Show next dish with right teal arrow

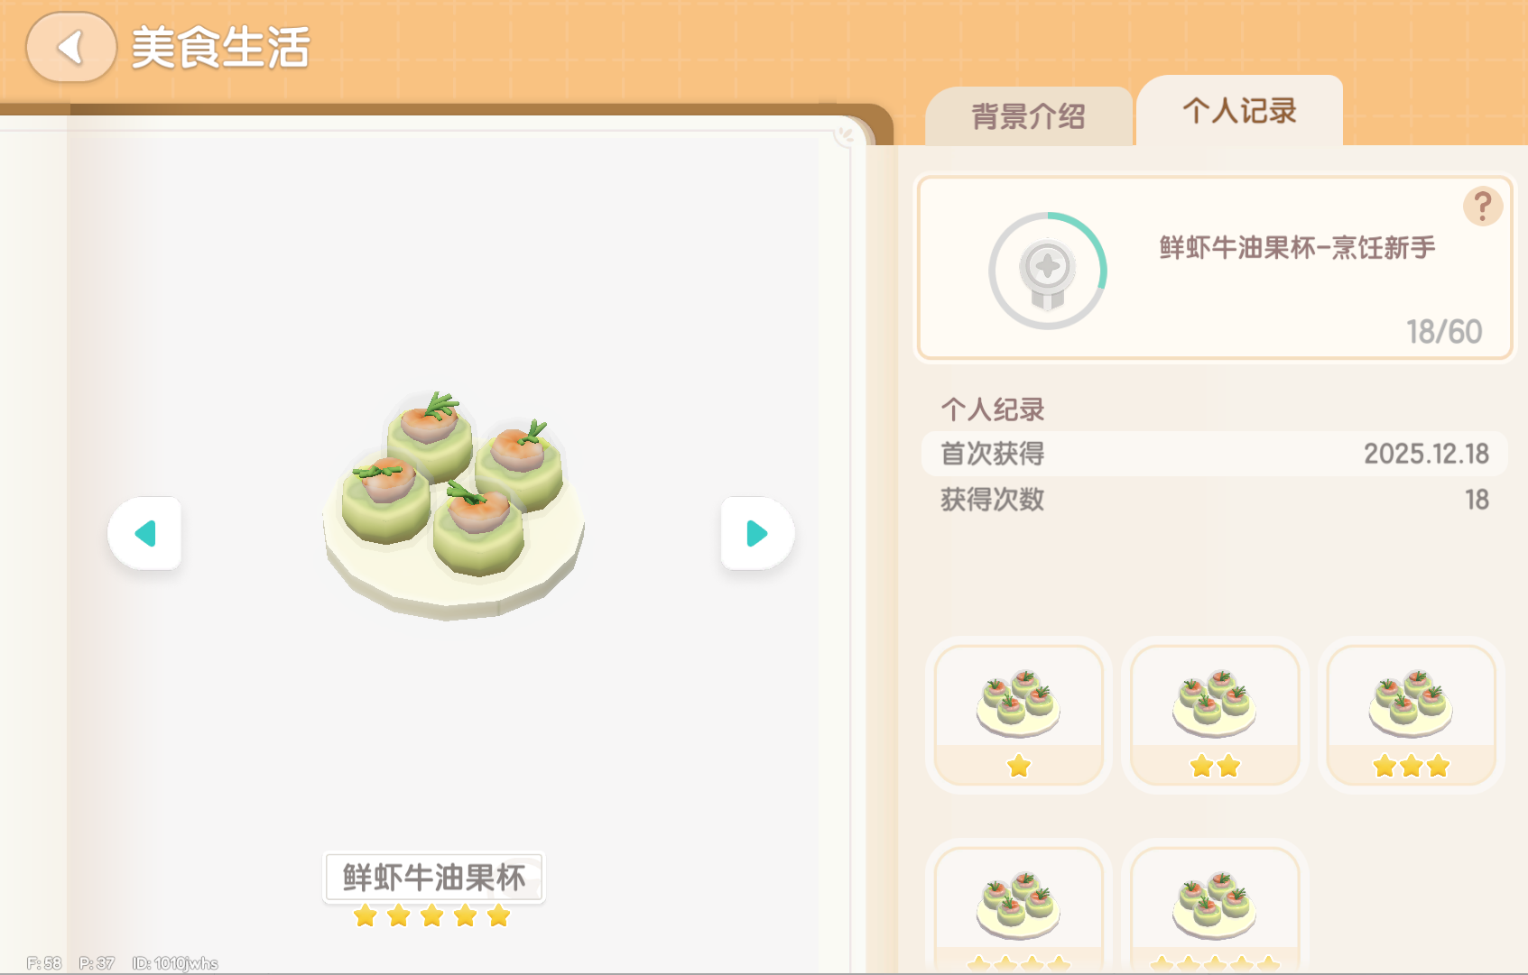coord(757,533)
